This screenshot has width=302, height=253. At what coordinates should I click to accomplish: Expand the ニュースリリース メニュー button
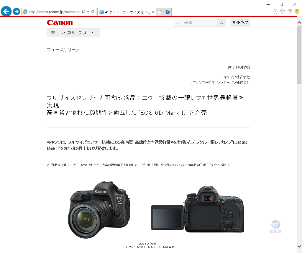click(73, 33)
